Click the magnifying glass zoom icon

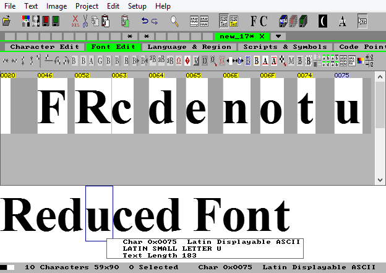[x=174, y=21]
